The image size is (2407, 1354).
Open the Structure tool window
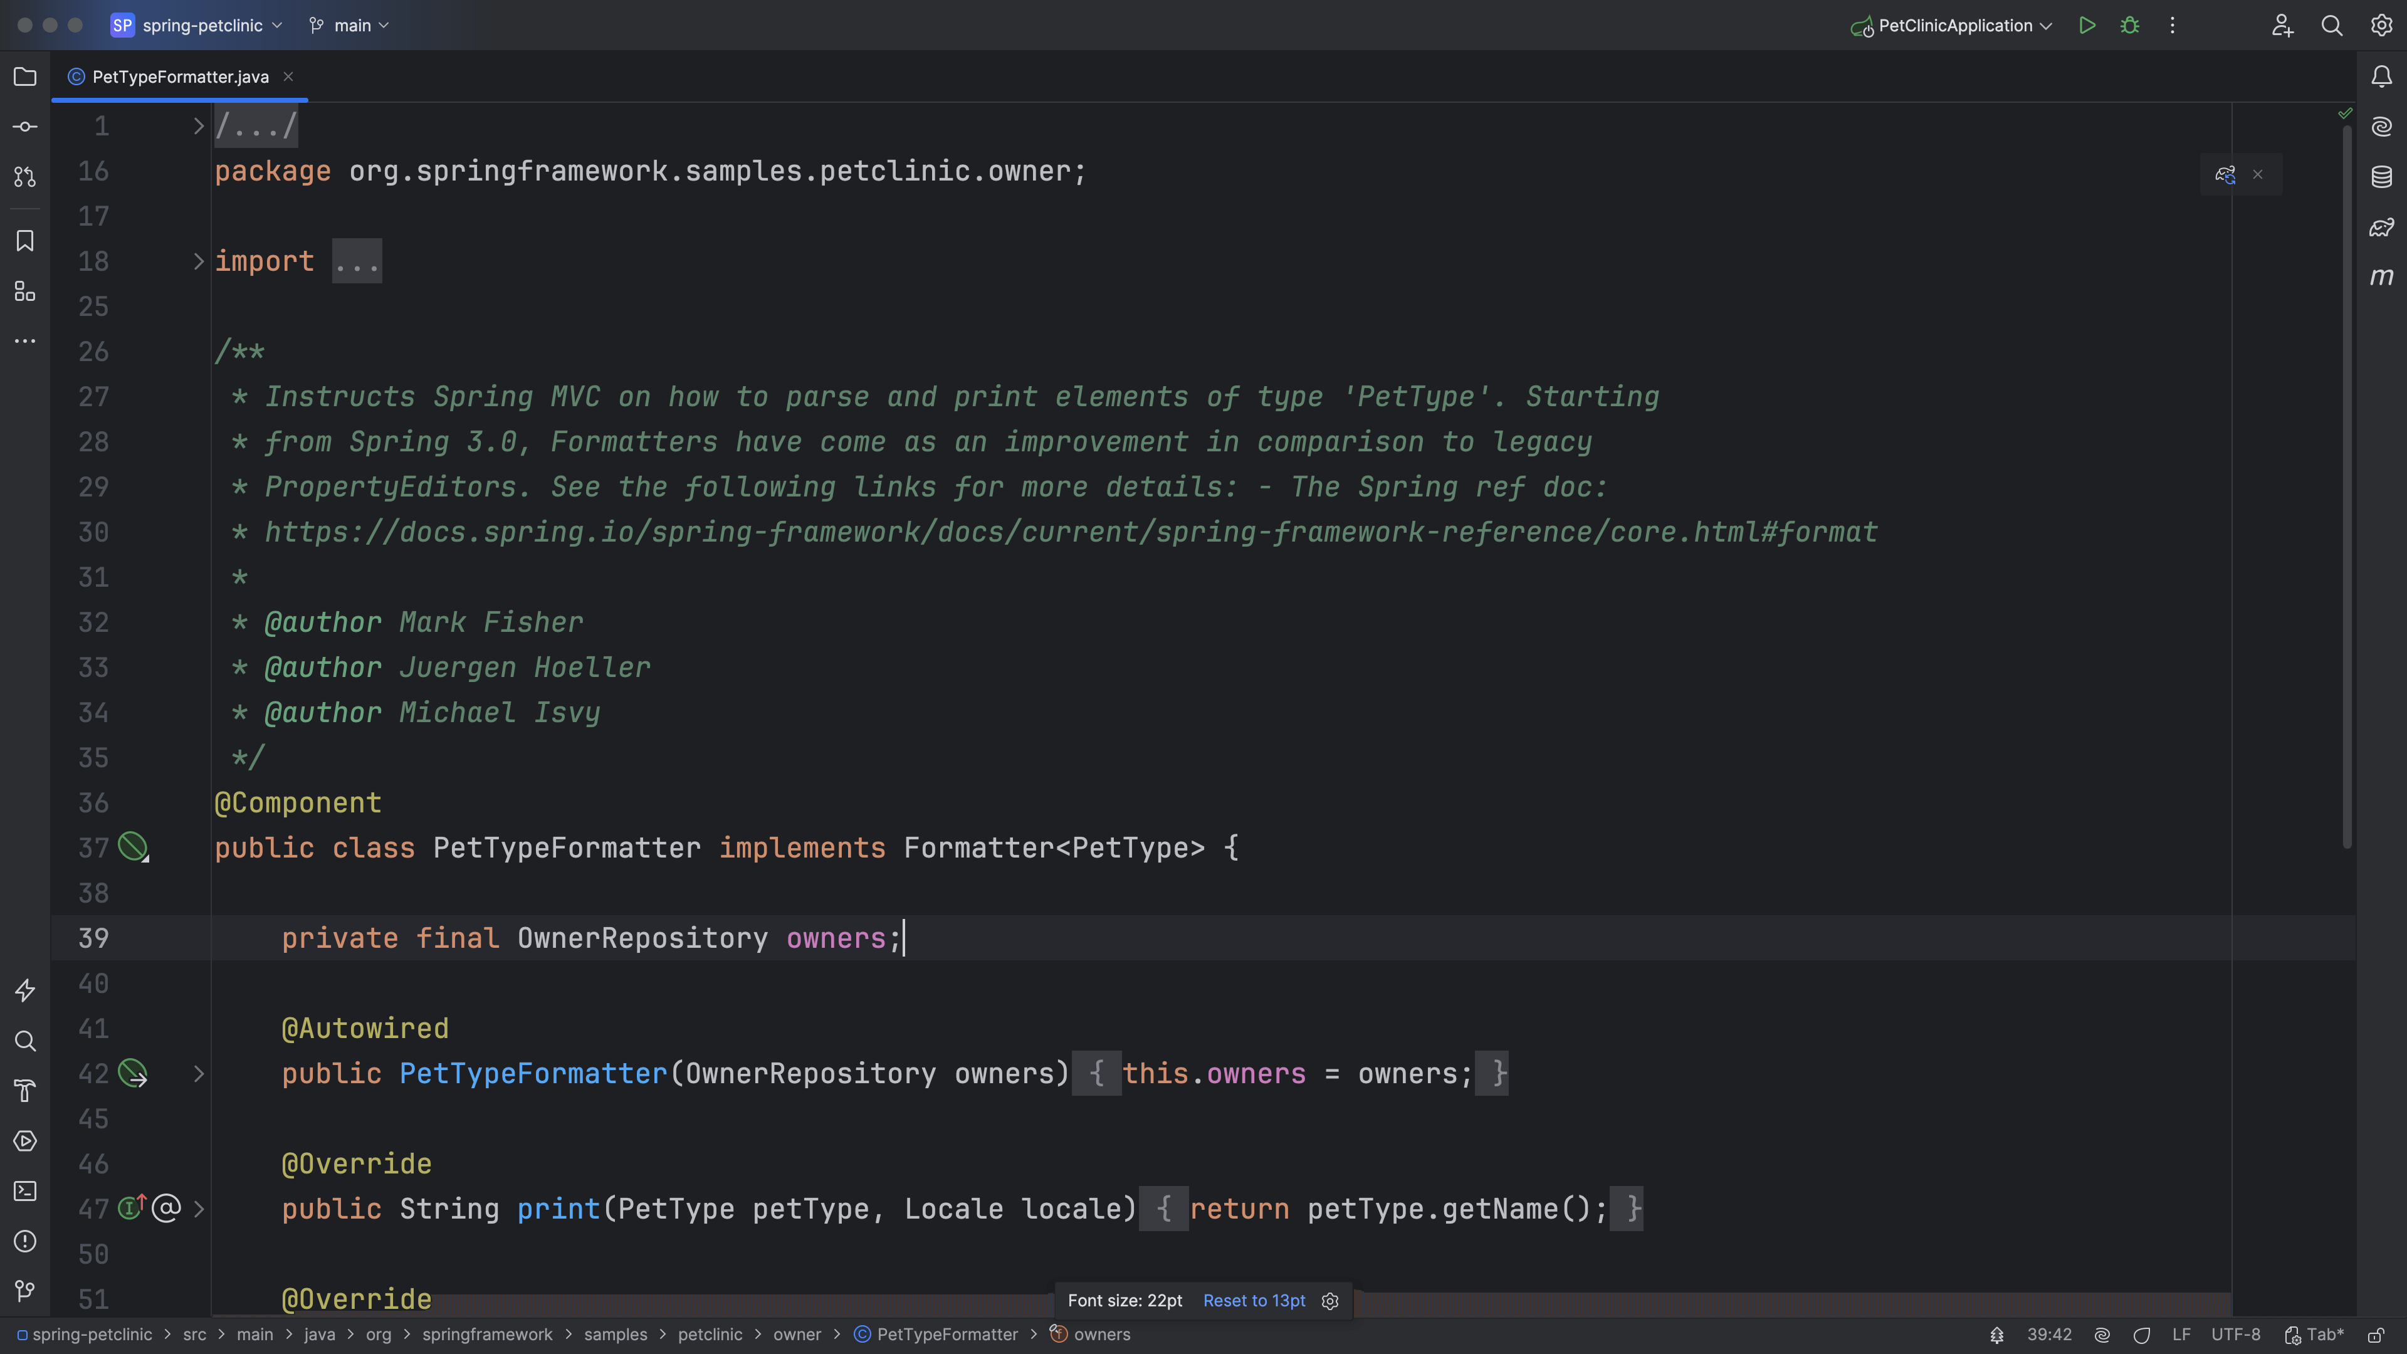[25, 291]
